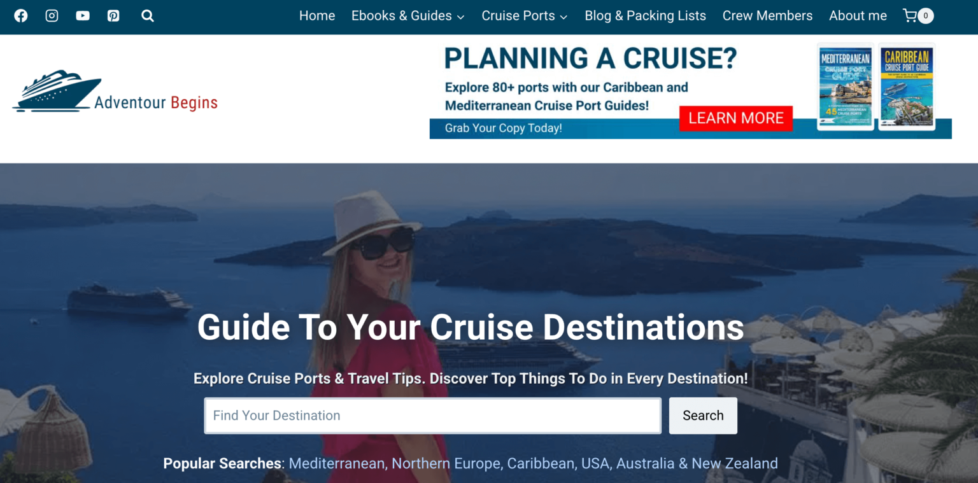Open the Instagram social icon
The width and height of the screenshot is (978, 483).
[52, 15]
